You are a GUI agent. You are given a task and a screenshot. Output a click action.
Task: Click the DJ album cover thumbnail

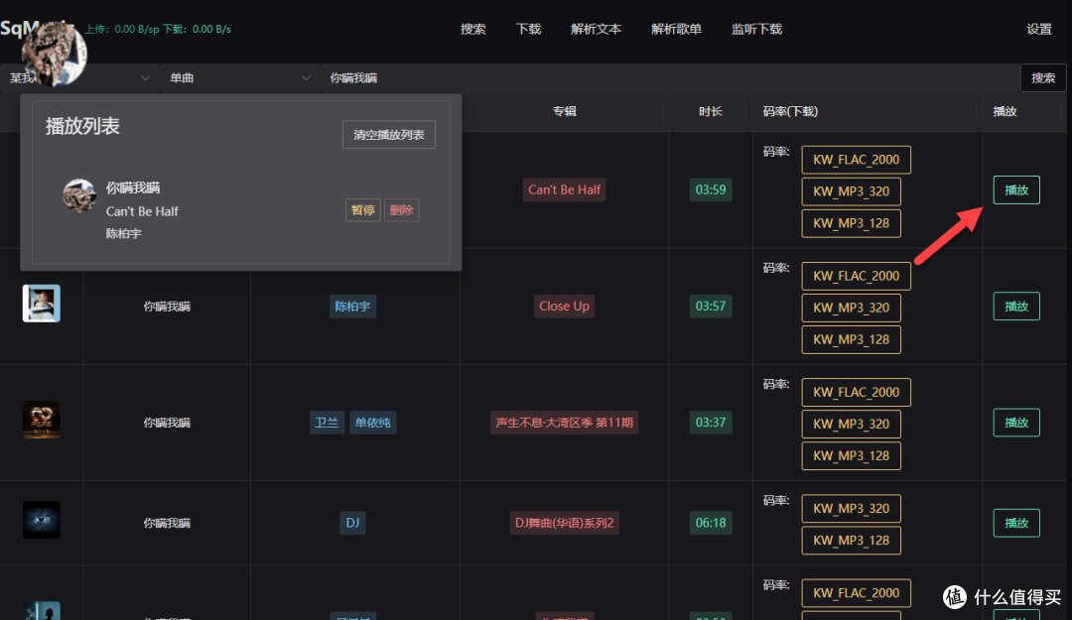(42, 520)
